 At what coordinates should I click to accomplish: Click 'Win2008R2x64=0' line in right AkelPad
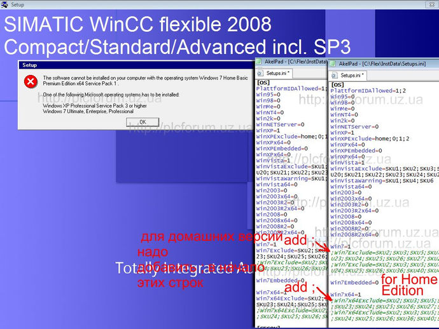(354, 235)
